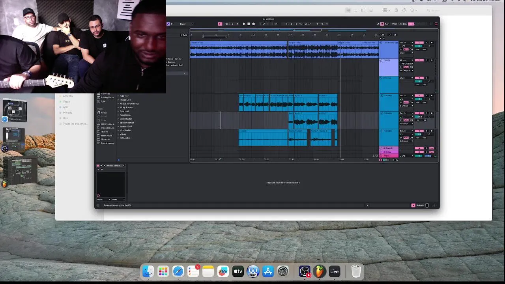The width and height of the screenshot is (505, 284).
Task: Expand the FabFilter plug-in folder
Action: click(x=118, y=96)
